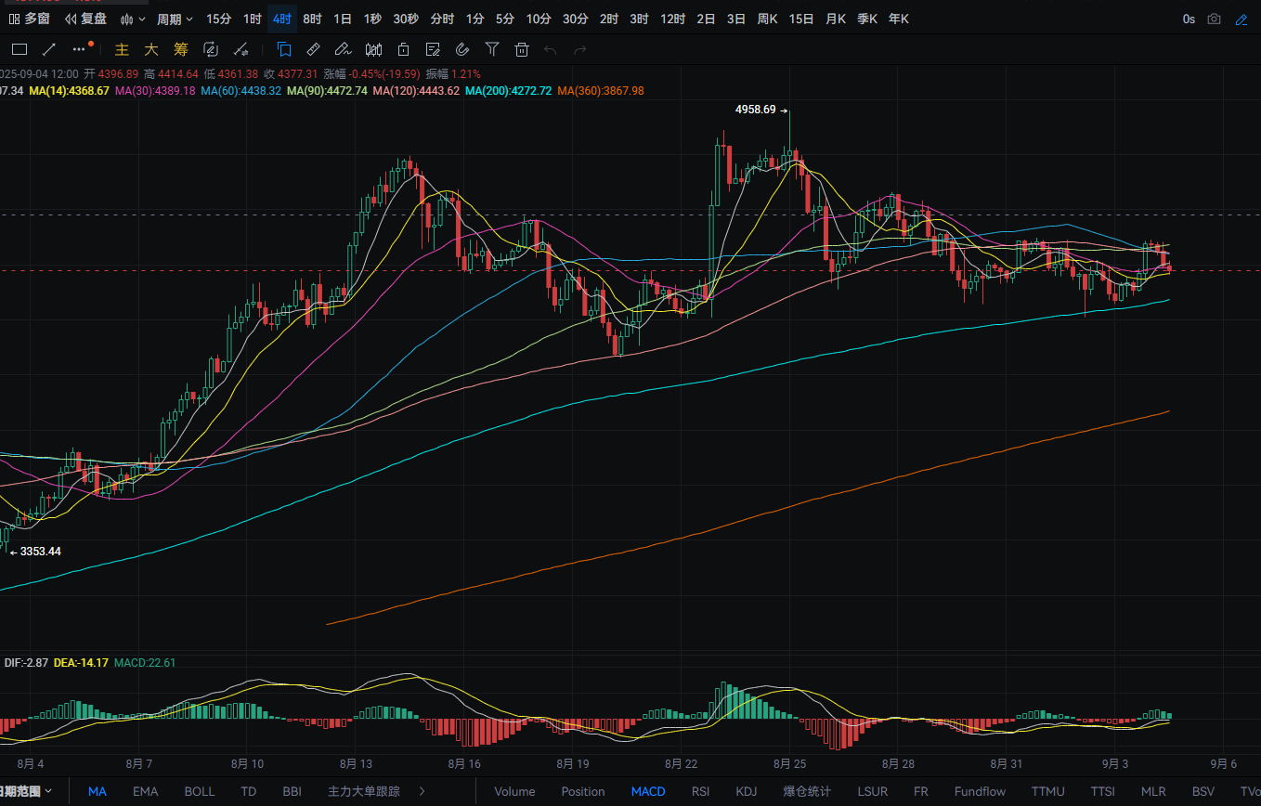Image resolution: width=1261 pixels, height=806 pixels.
Task: Click the camera screenshot icon
Action: tap(1214, 19)
